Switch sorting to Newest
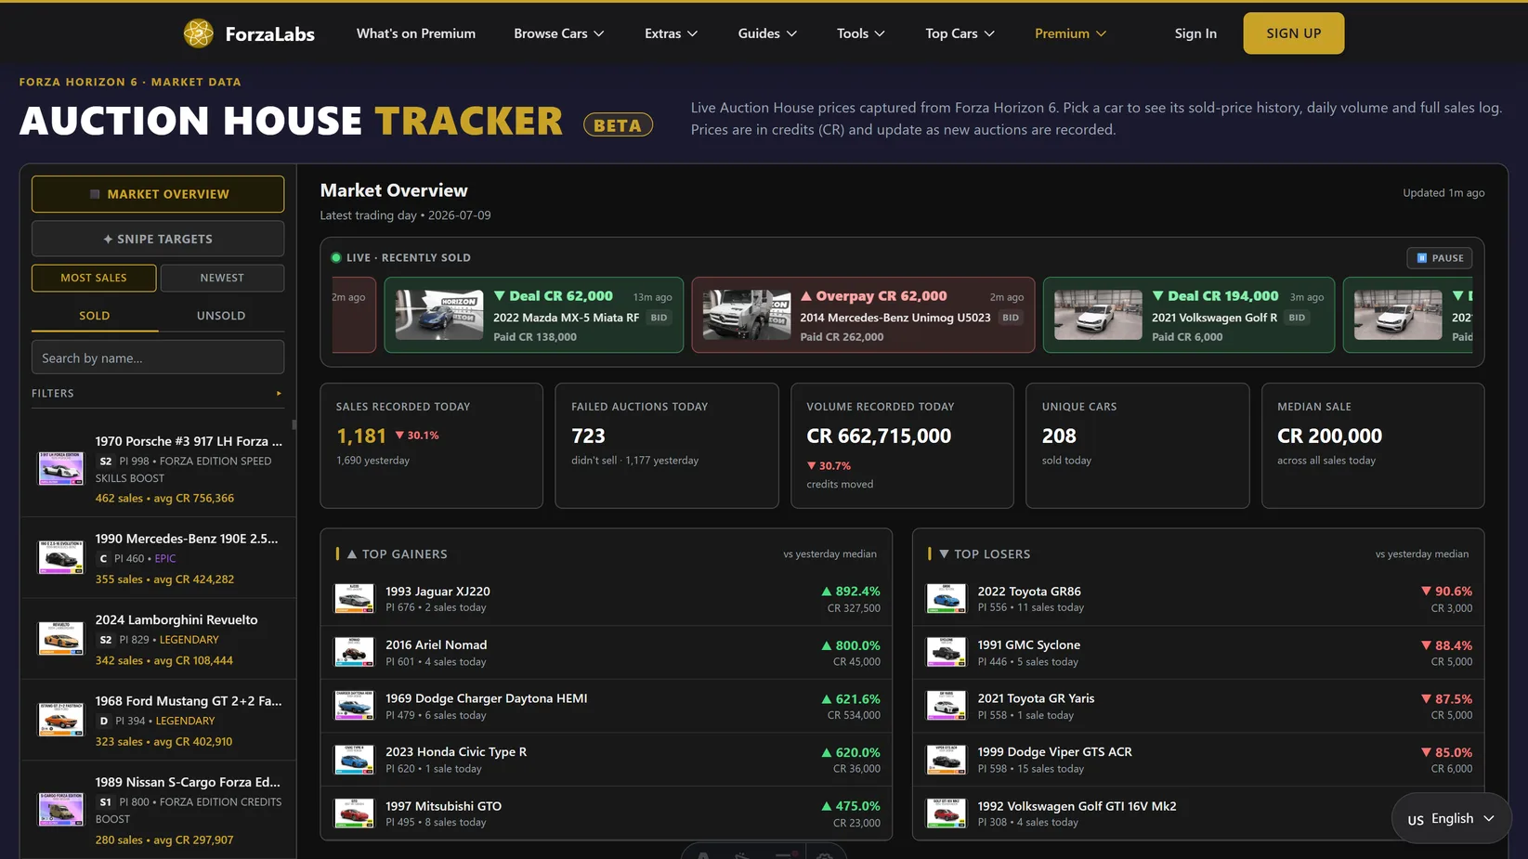This screenshot has height=859, width=1528. [x=222, y=278]
